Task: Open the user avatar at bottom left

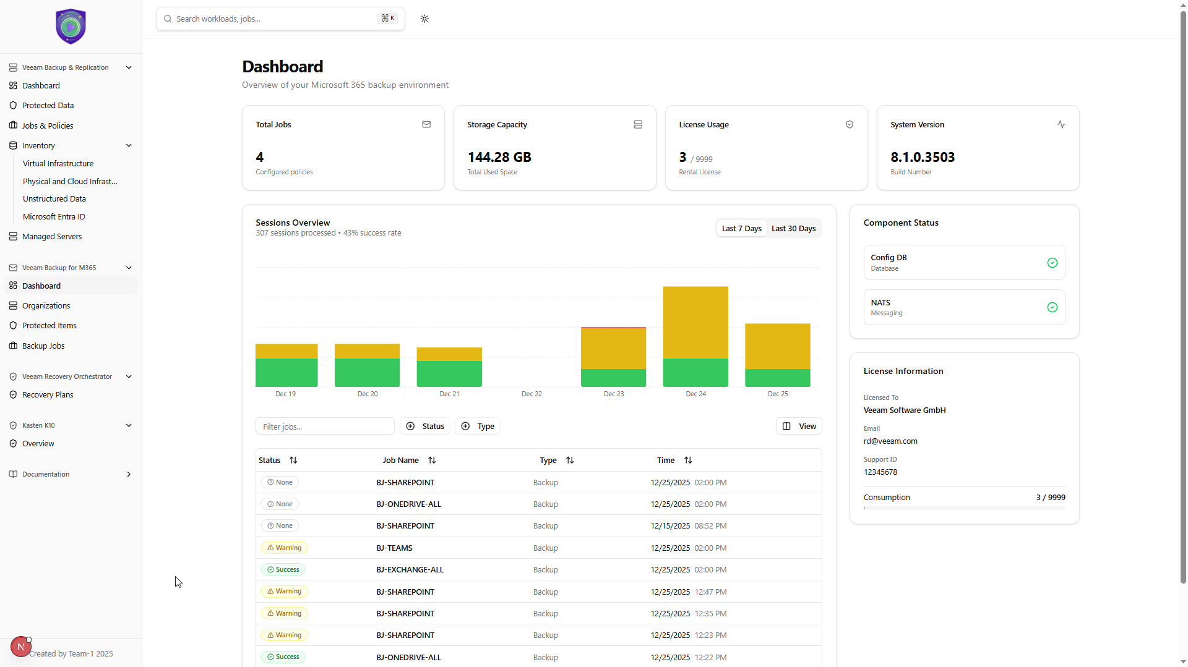Action: (20, 647)
